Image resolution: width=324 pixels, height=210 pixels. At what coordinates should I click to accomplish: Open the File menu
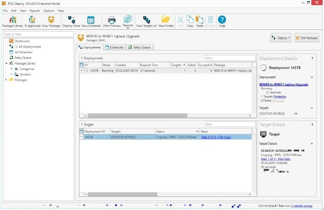(5, 11)
